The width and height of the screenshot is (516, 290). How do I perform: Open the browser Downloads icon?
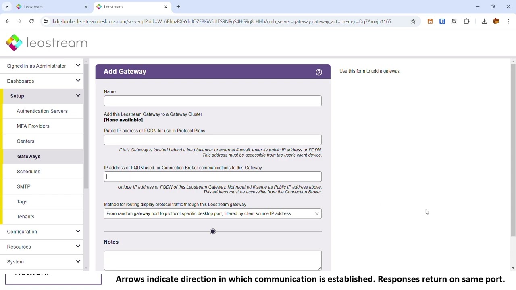point(484,21)
